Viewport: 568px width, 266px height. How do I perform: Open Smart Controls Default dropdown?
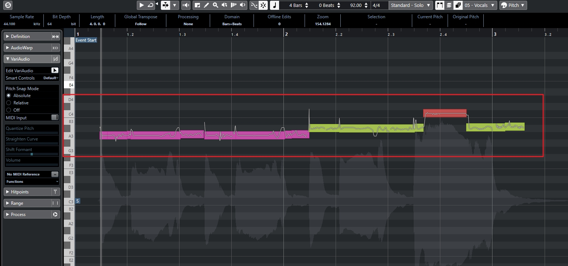coord(50,78)
